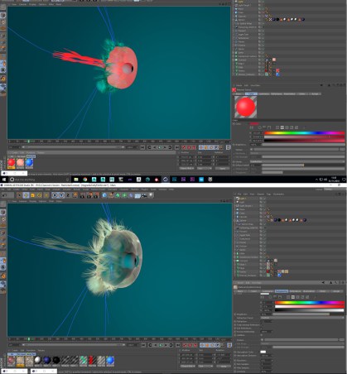This screenshot has height=374, width=347.
Task: Click red sphere material preview in upper Attribute Manager
Action: coord(245,107)
